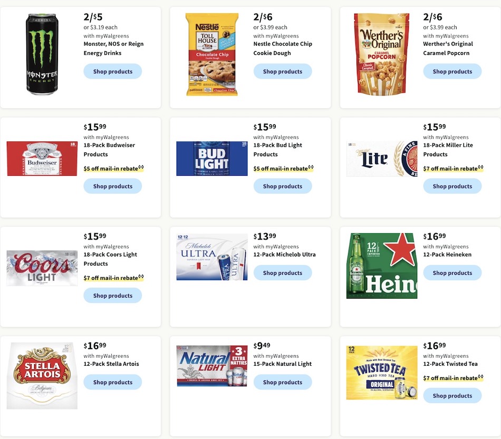Image resolution: width=501 pixels, height=439 pixels.
Task: Shop products for 12-Pack Heineken
Action: tap(452, 273)
